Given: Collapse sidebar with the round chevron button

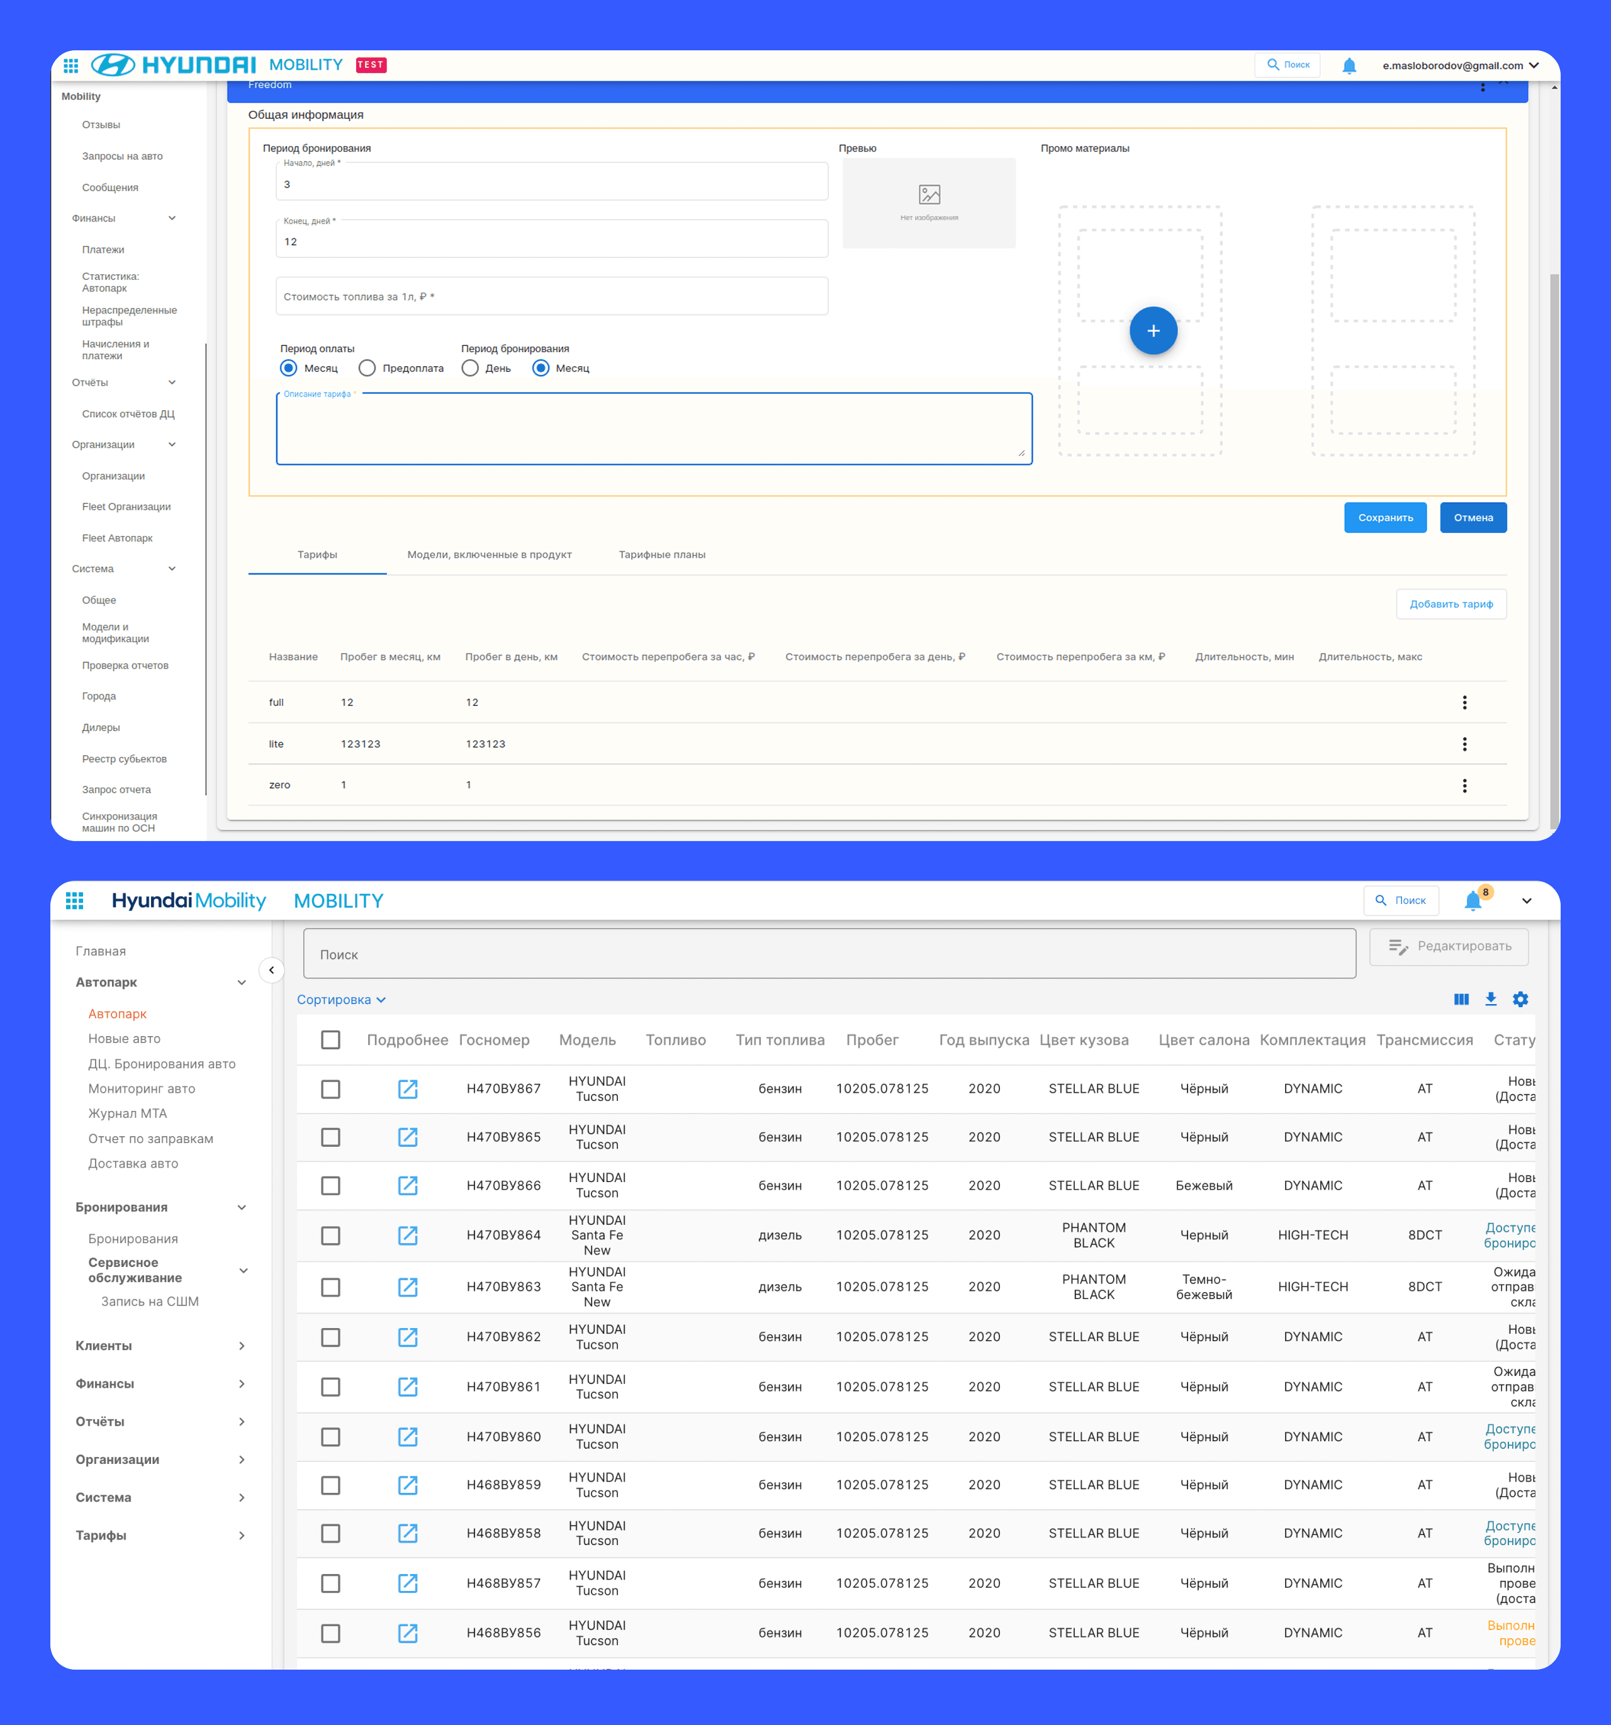Looking at the screenshot, I should coord(272,969).
